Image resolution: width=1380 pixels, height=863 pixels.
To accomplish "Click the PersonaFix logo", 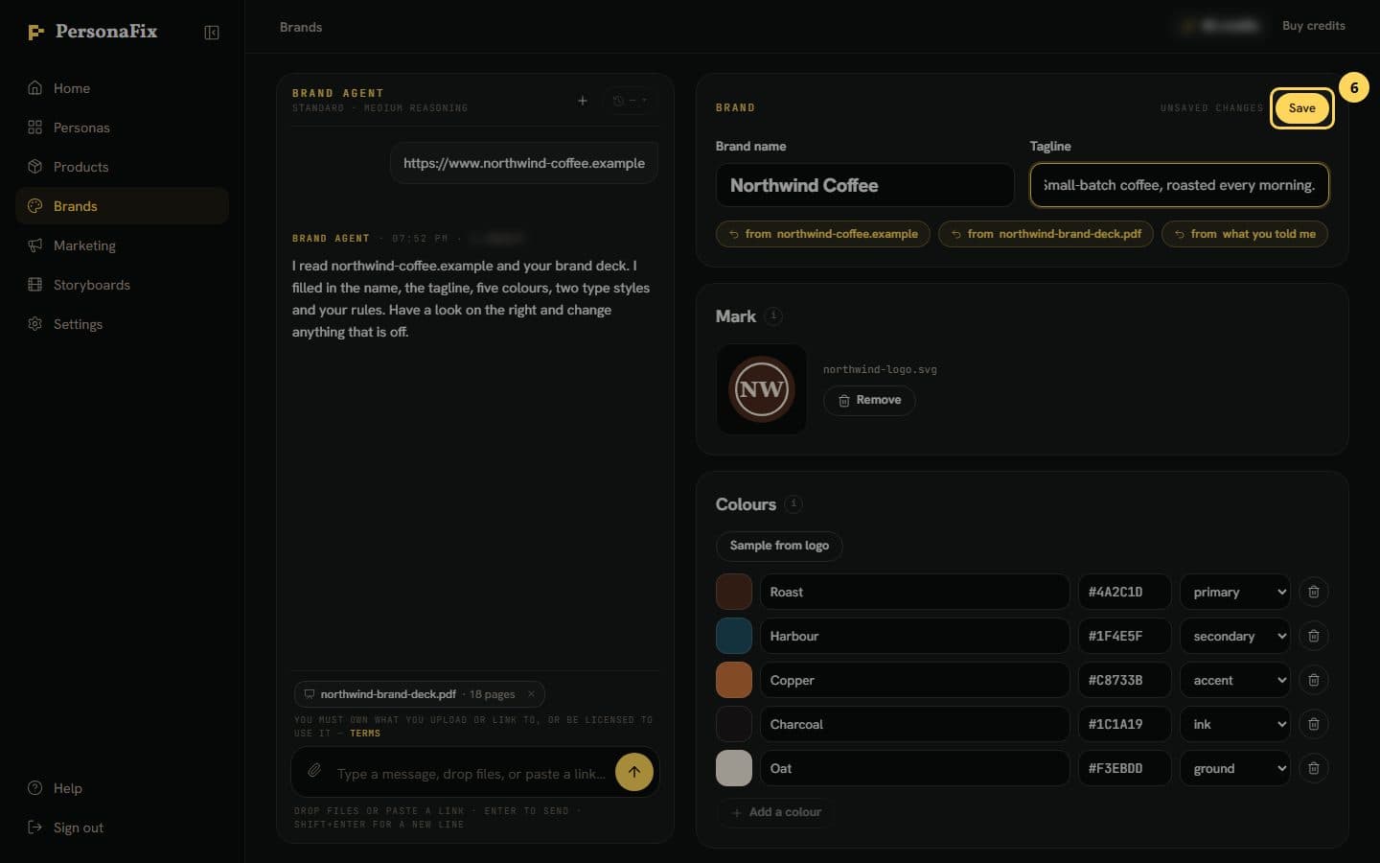I will pos(92,32).
